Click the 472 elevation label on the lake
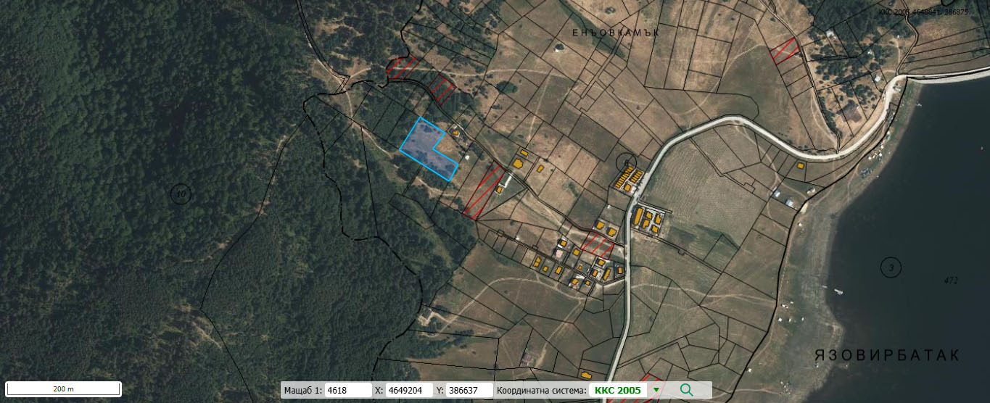Image resolution: width=990 pixels, height=403 pixels. [x=952, y=280]
